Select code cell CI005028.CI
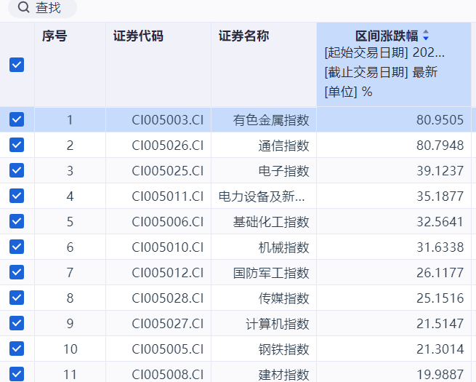476x382 pixels. point(158,298)
